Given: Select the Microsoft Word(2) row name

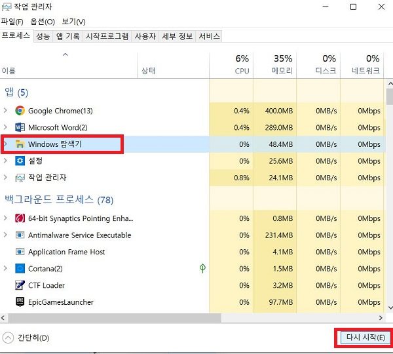Looking at the screenshot, I should click(58, 127).
